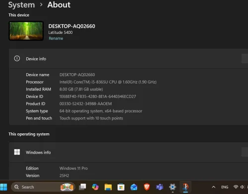Select the Installed RAM value 8.00 GB

[x=81, y=89]
